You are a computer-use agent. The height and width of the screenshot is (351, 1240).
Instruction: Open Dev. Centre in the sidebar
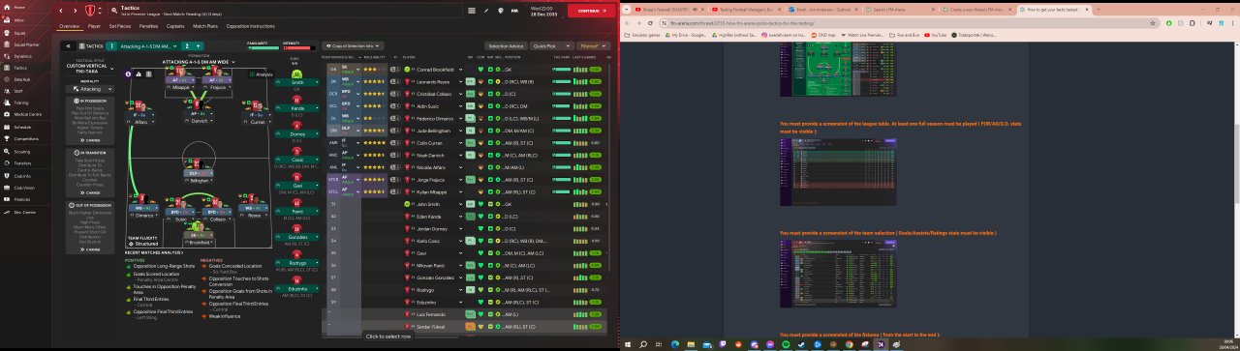(x=24, y=212)
